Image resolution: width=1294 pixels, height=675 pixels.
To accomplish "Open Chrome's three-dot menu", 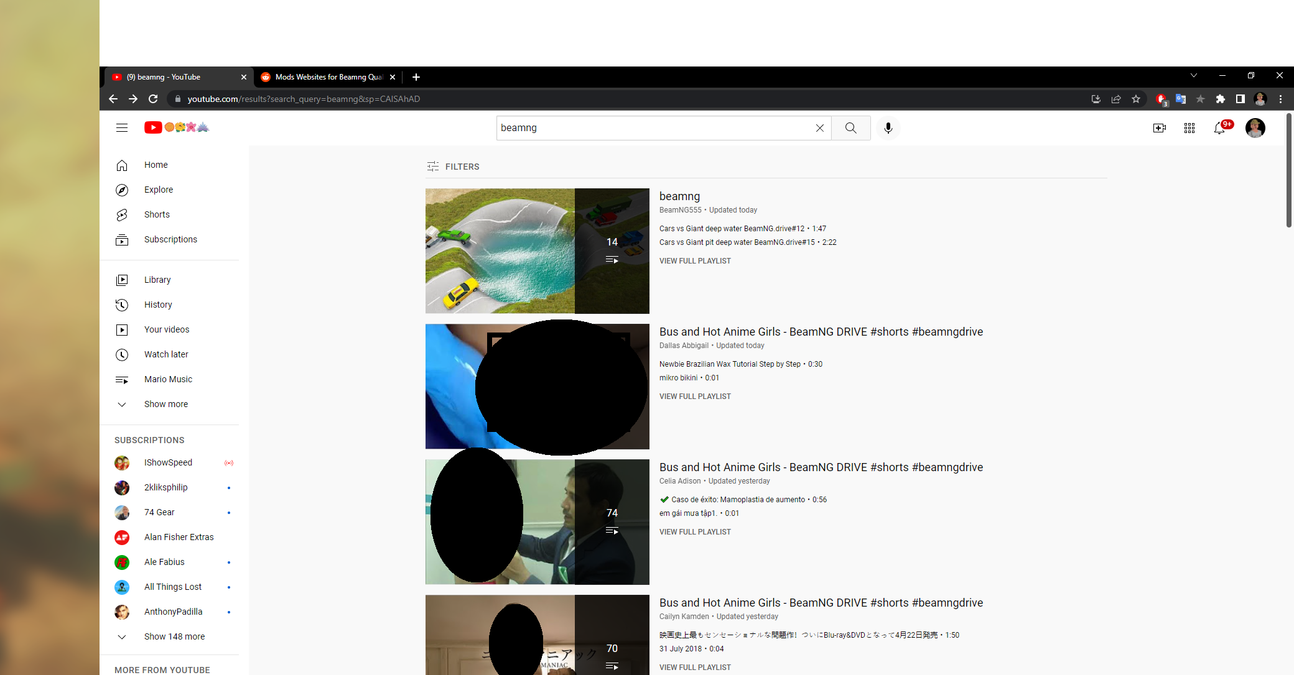I will click(x=1280, y=99).
